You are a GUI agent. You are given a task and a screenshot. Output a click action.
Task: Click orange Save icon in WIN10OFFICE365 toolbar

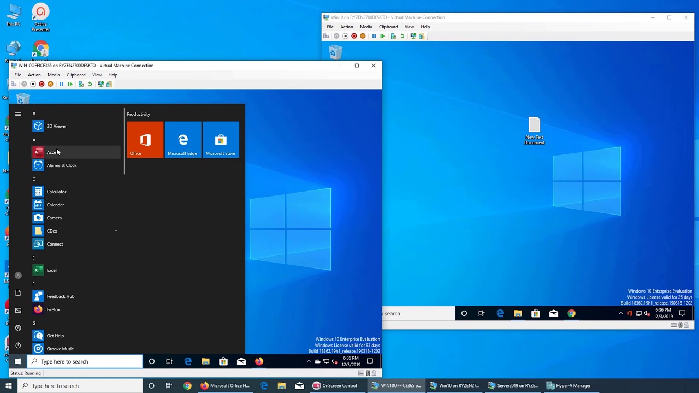click(x=50, y=84)
